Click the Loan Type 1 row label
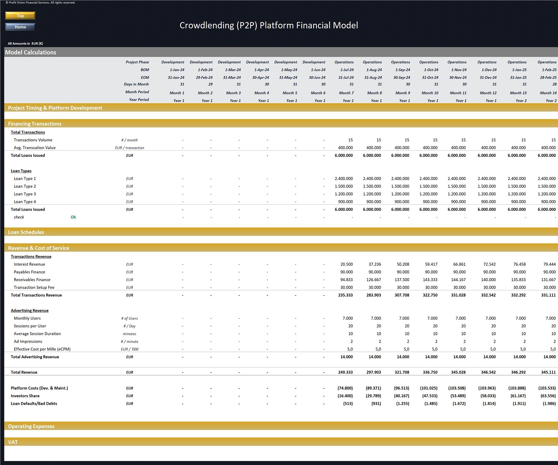558x465 pixels. (x=25, y=179)
